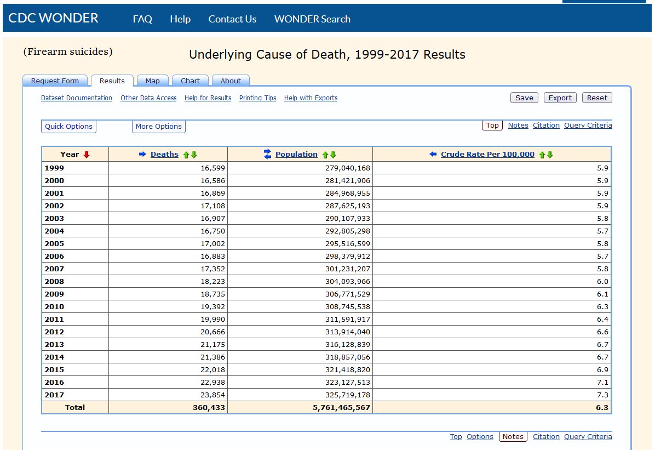Click the Save button

(524, 98)
